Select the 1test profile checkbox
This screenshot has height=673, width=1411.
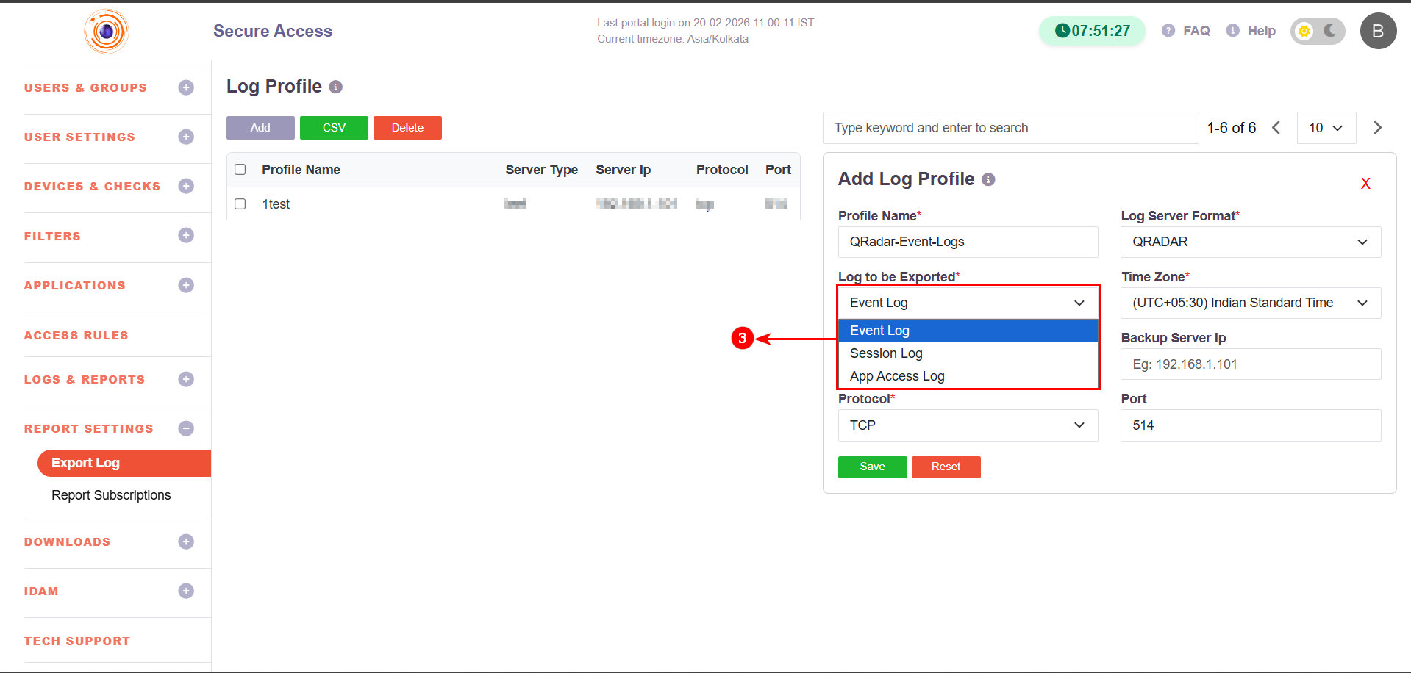click(240, 204)
